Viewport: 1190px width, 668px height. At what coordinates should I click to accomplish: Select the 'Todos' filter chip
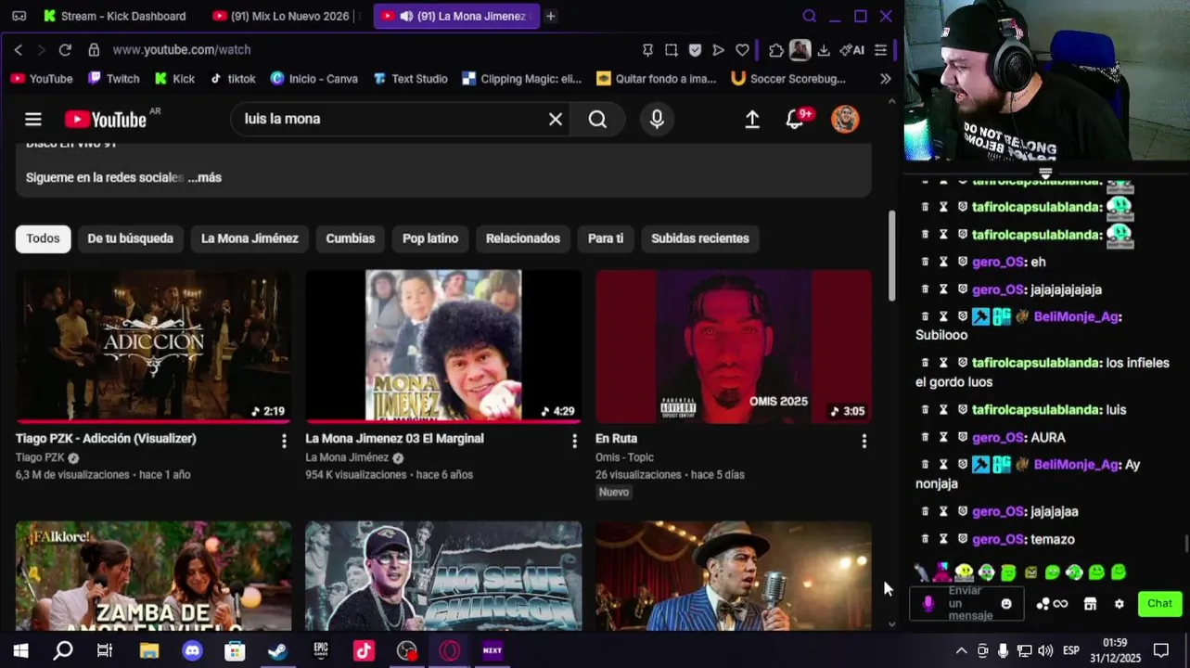tap(43, 238)
